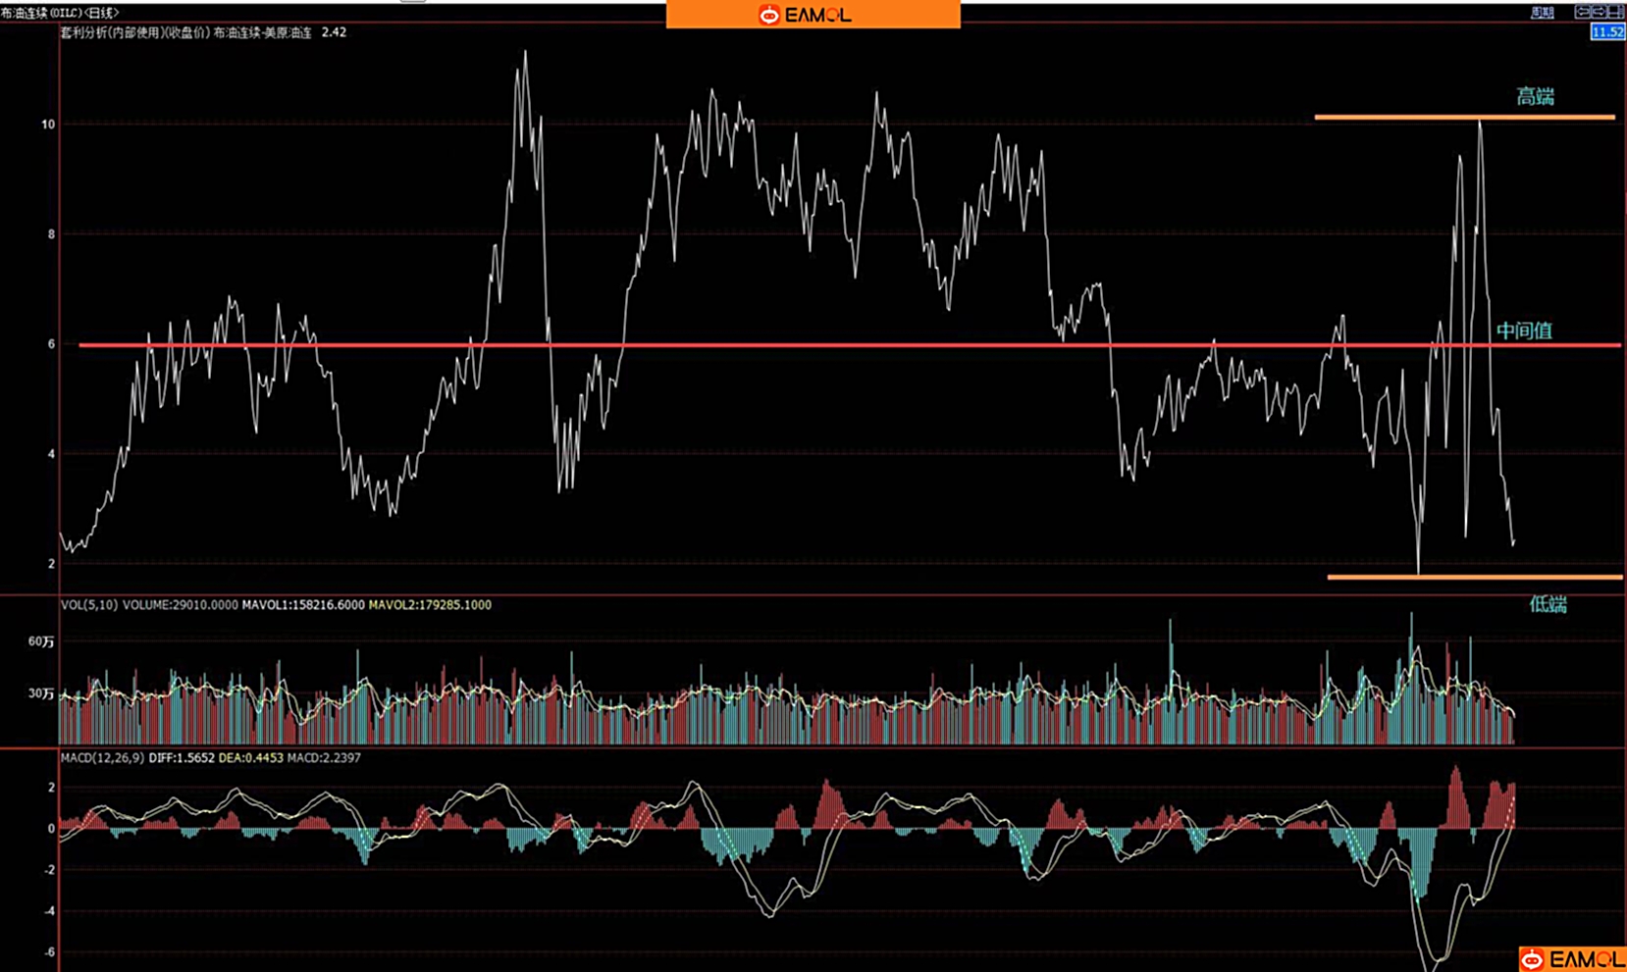Click the blue 11.52 price value box
Image resolution: width=1627 pixels, height=972 pixels.
click(x=1607, y=32)
